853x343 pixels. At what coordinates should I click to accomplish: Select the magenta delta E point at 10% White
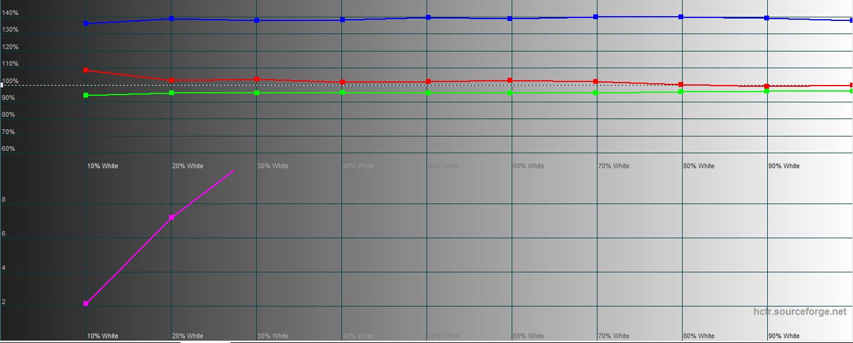[86, 303]
